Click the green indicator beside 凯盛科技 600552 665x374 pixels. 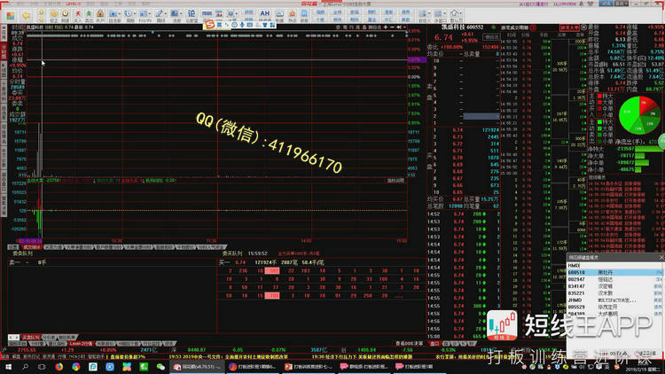tap(494, 27)
